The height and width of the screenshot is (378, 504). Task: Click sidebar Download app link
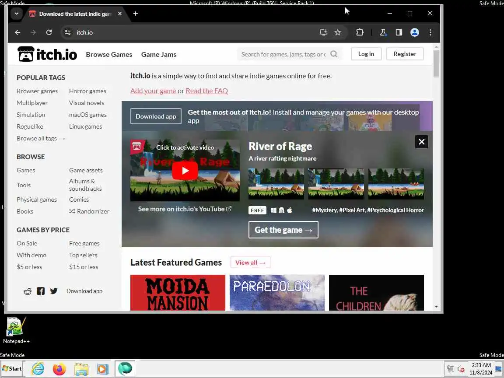click(84, 291)
